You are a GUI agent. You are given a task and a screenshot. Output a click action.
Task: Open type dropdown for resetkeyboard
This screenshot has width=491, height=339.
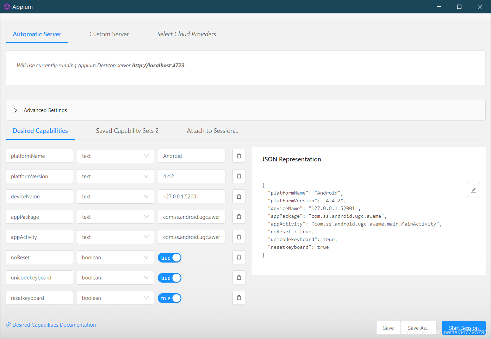pos(116,298)
